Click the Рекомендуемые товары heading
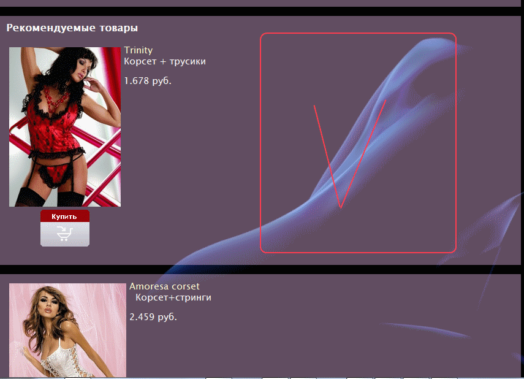This screenshot has height=379, width=524. 72,28
